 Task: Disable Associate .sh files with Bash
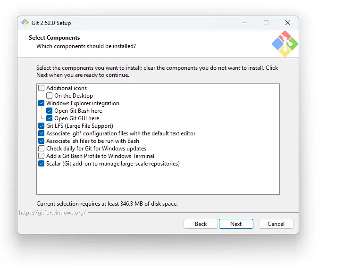pyautogui.click(x=42, y=141)
